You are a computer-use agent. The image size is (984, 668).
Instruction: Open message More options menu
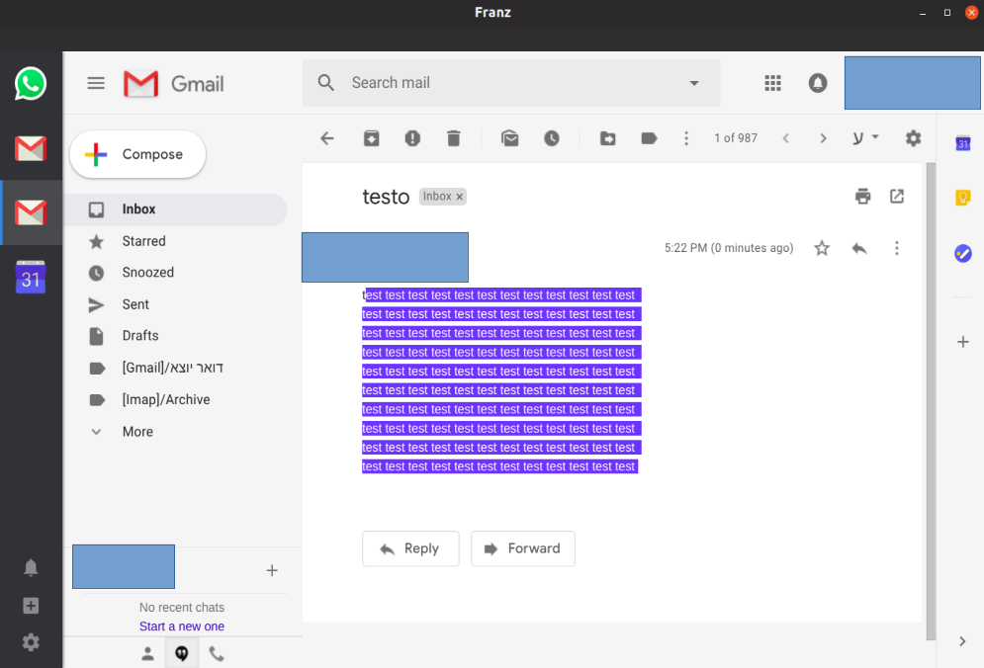[897, 248]
